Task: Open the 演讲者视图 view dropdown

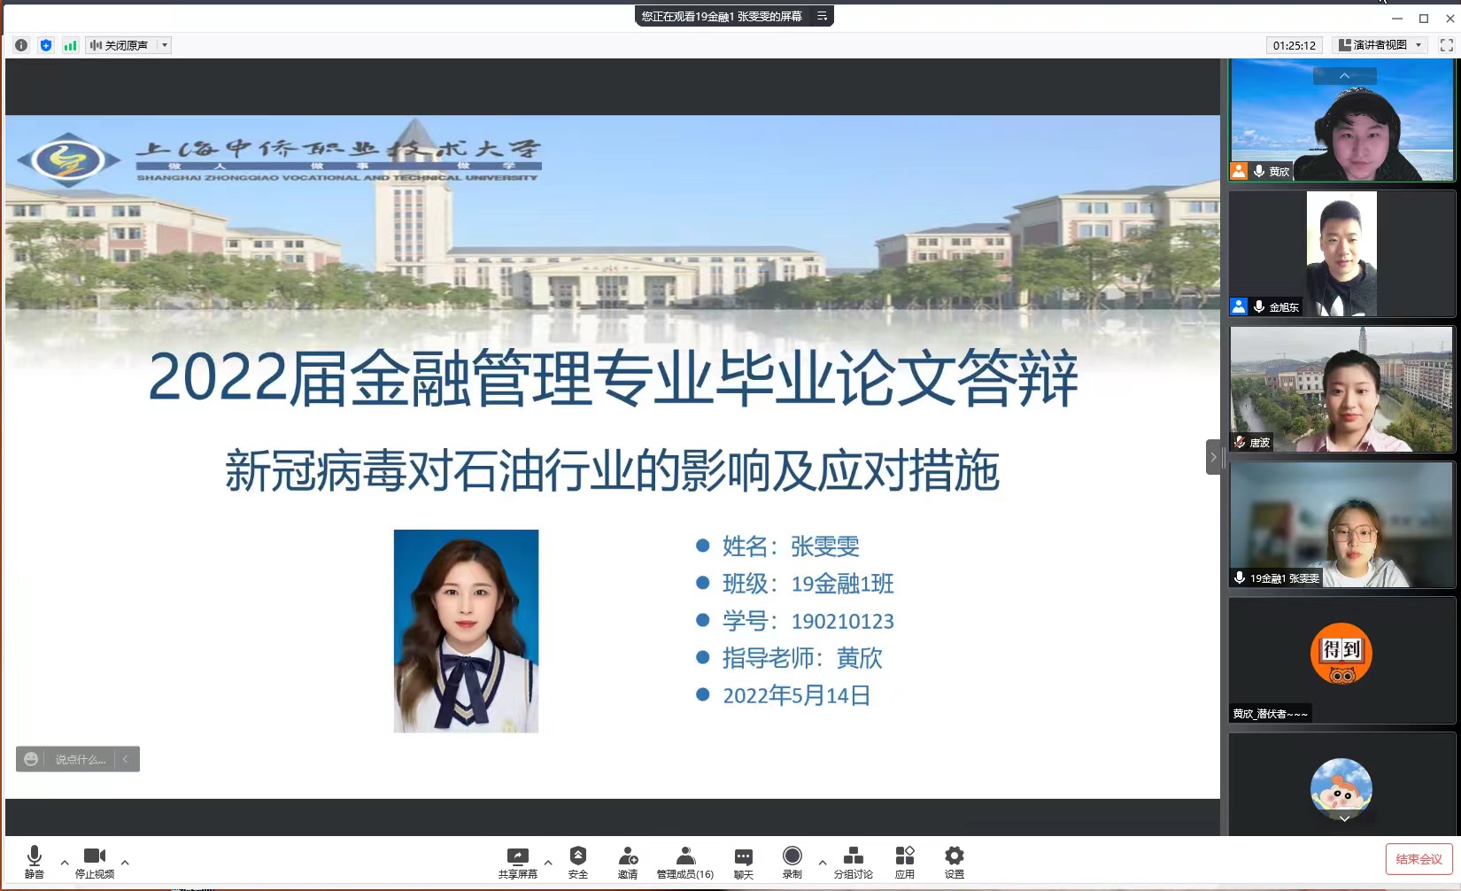Action: tap(1380, 45)
